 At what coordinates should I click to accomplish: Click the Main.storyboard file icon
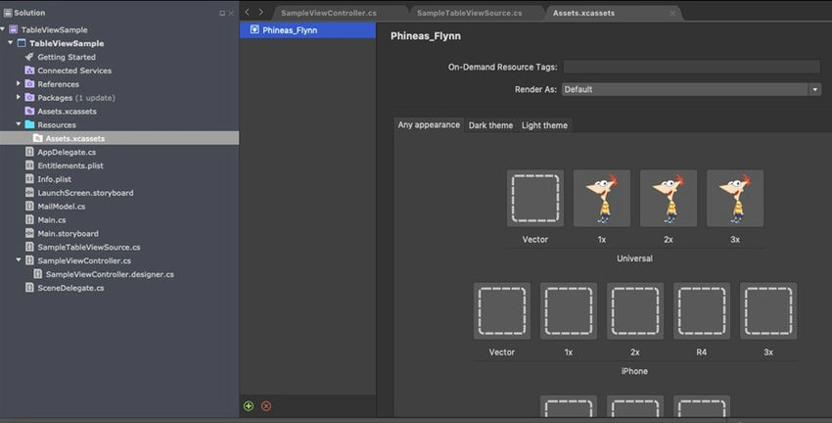29,233
